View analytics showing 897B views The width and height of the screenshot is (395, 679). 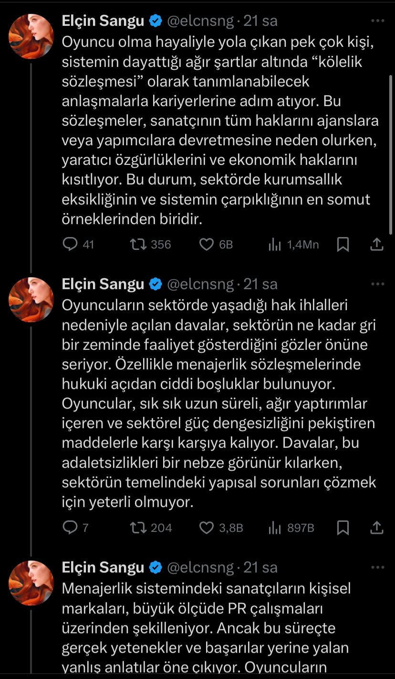(x=275, y=528)
